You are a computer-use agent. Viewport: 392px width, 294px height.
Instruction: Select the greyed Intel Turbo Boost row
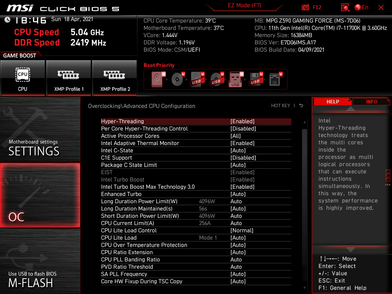196,179
